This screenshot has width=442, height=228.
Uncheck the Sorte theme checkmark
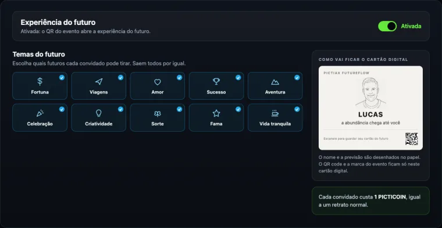[x=179, y=110]
